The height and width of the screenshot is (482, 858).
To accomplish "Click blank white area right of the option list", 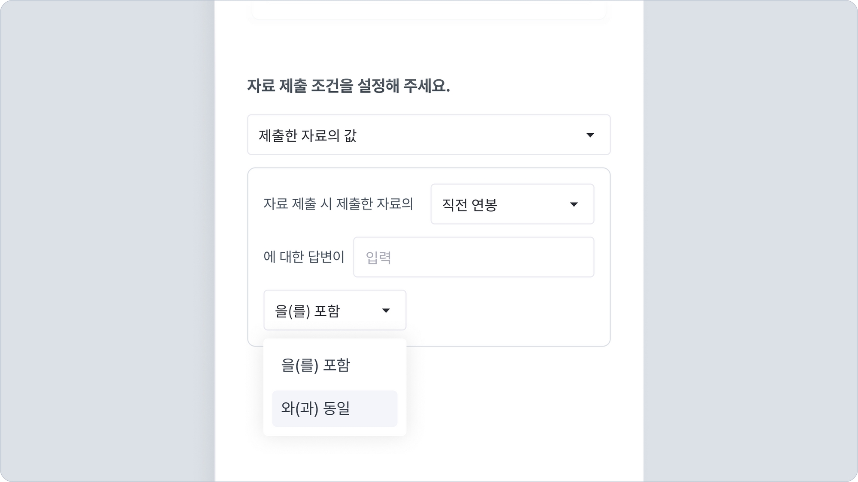I will point(515,394).
